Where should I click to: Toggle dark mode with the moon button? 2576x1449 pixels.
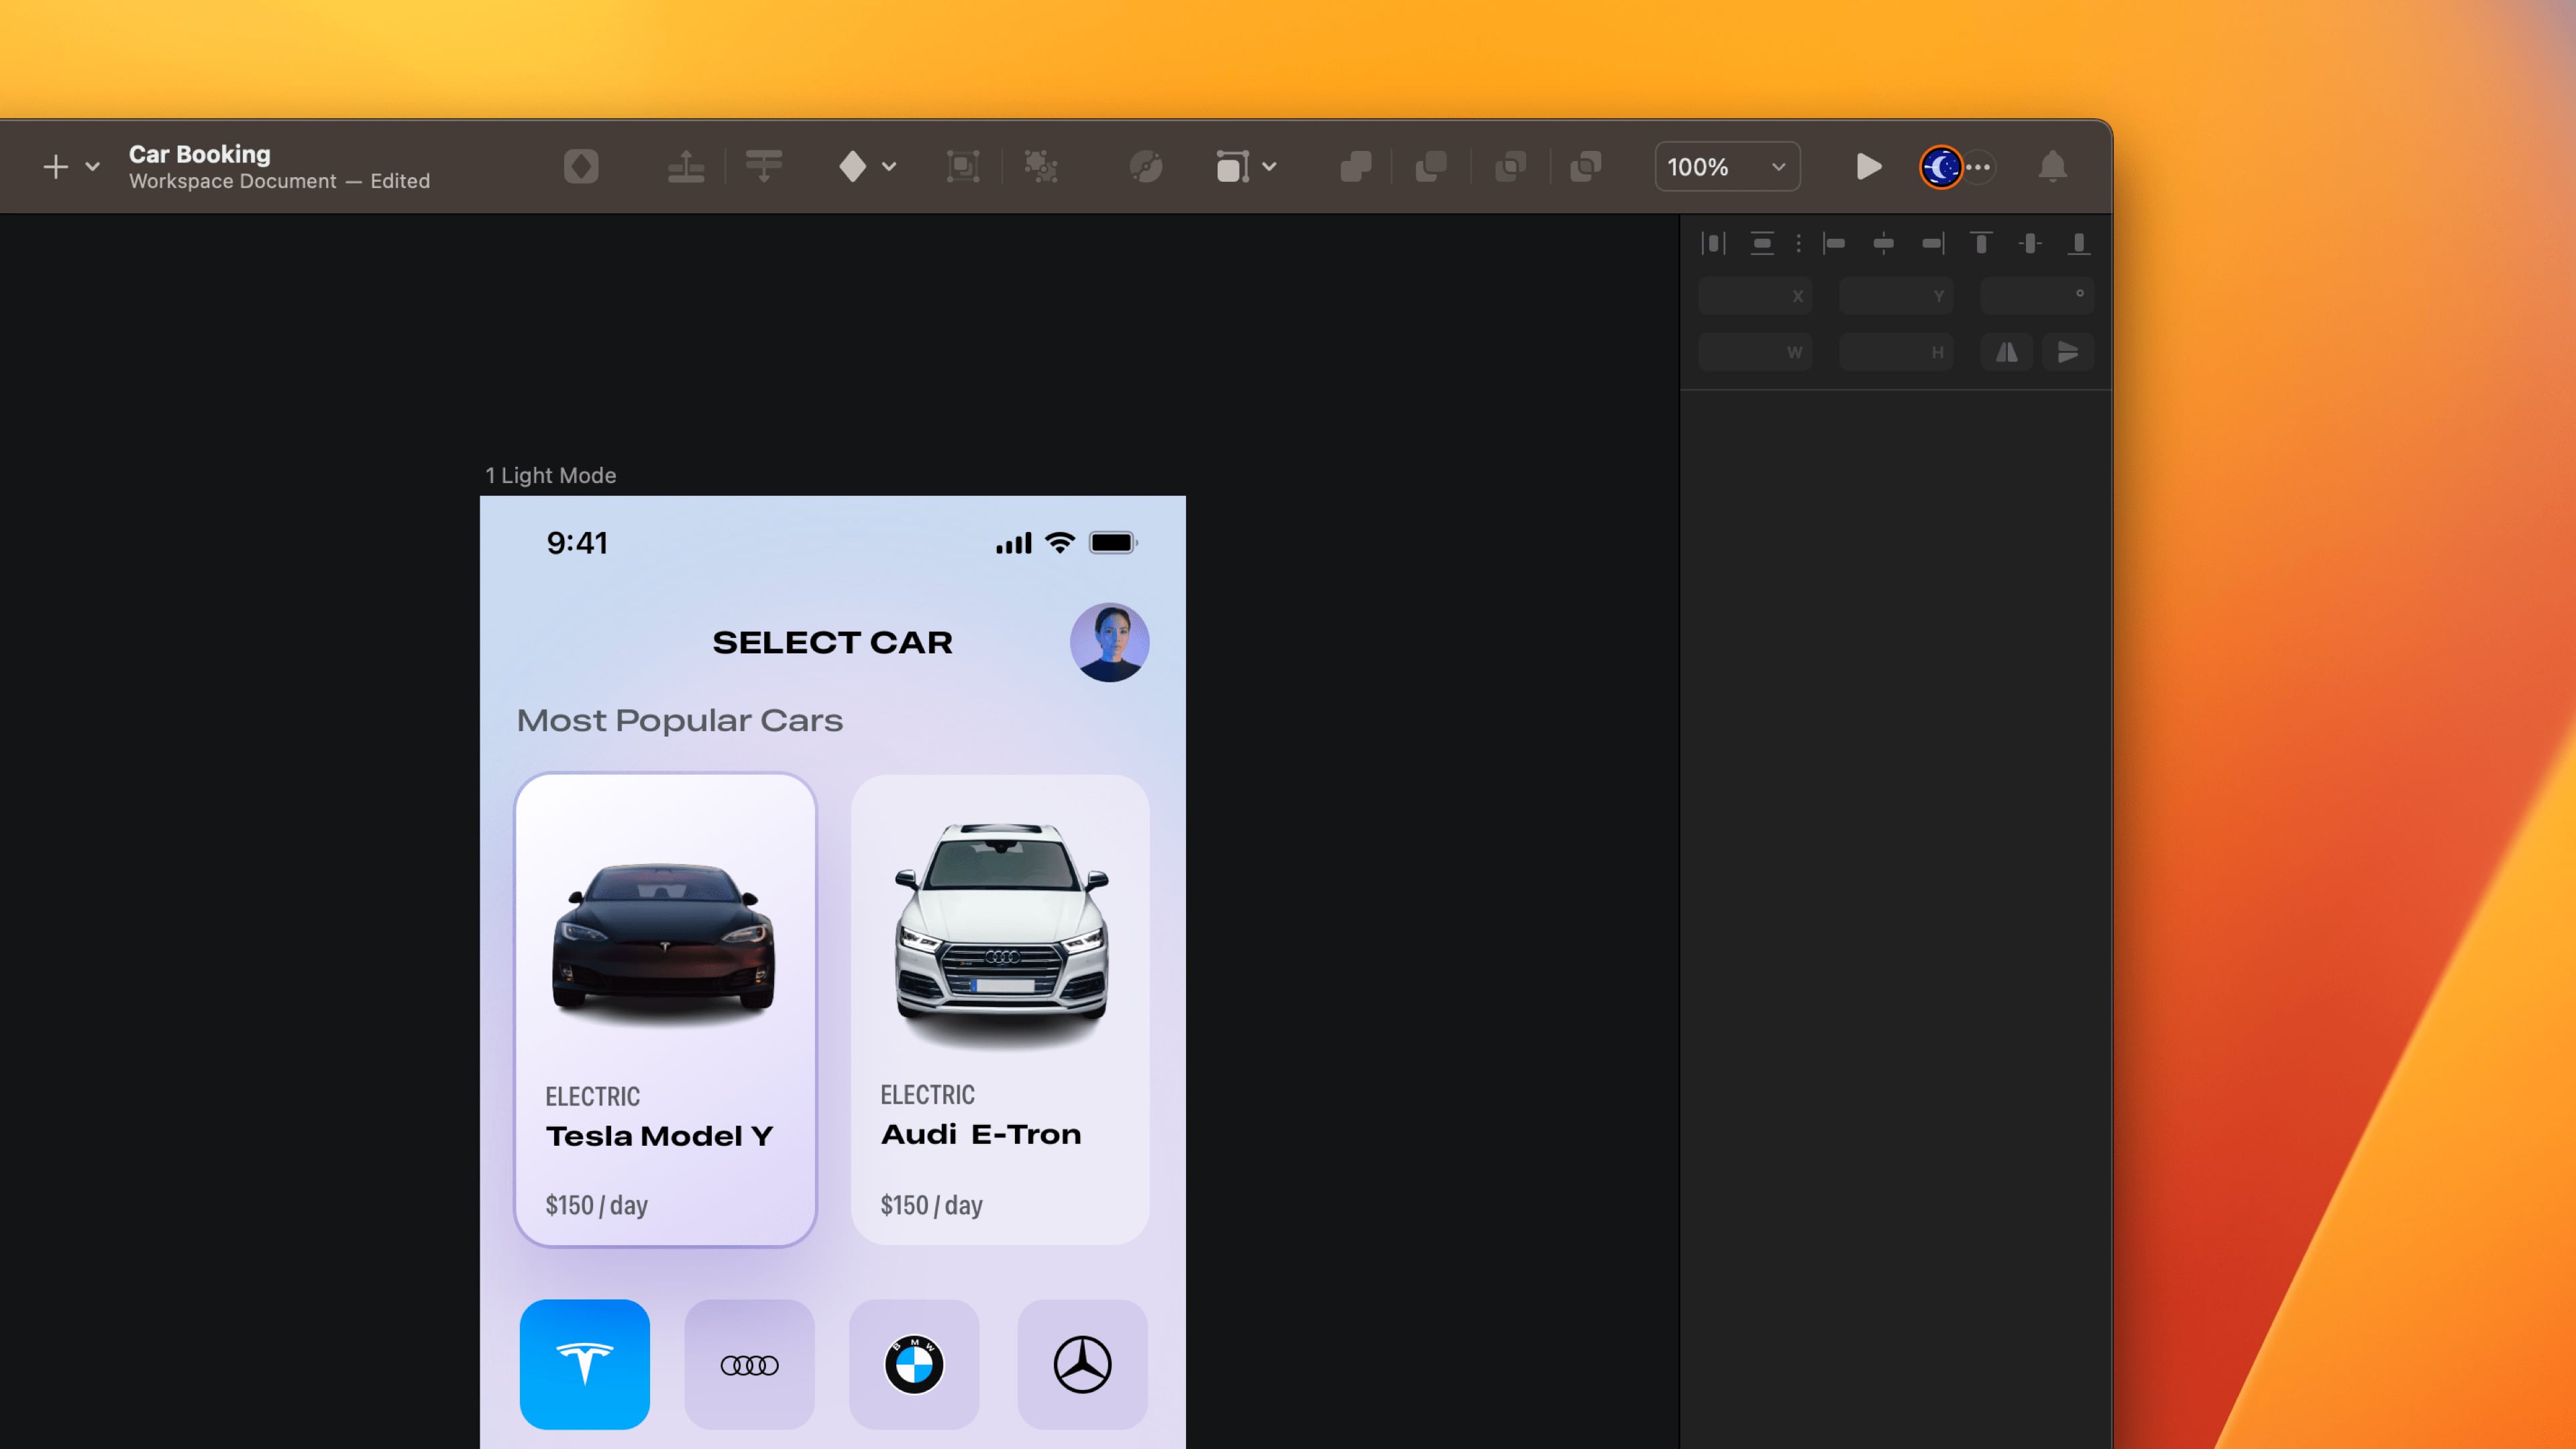tap(1940, 167)
